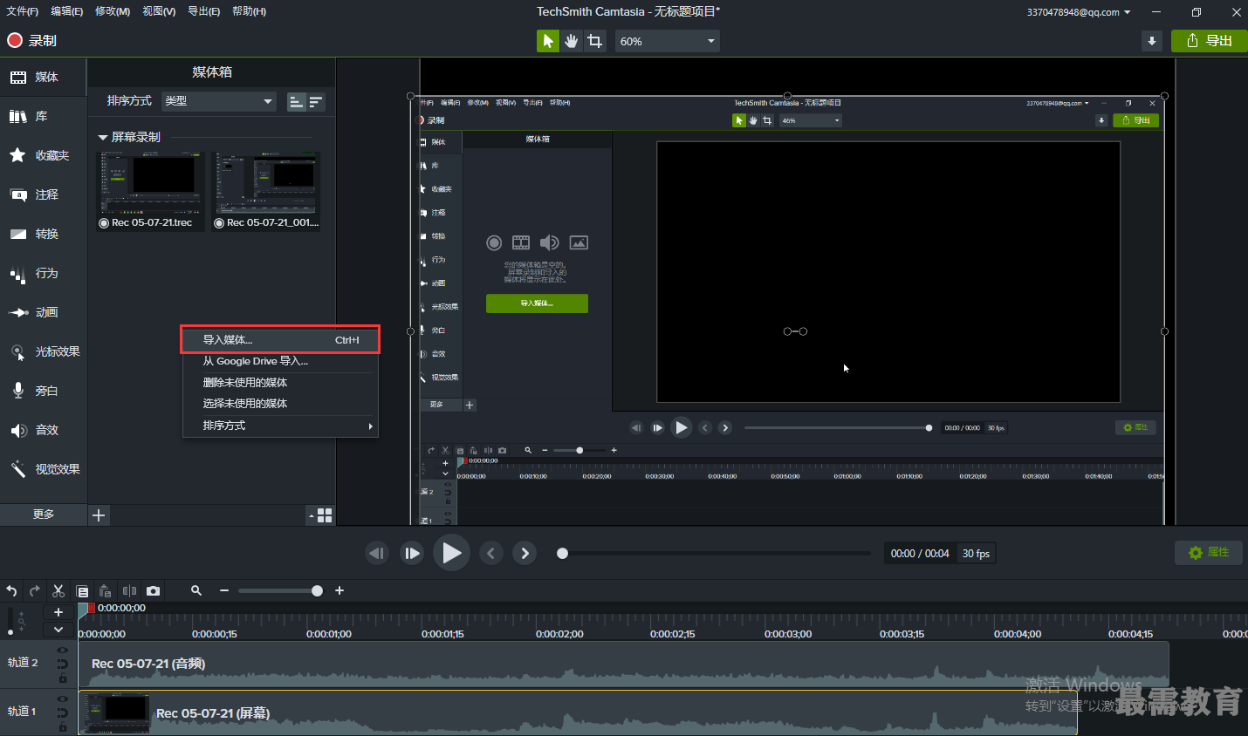
Task: Open the 视觉效果 Visual Effects tab
Action: pos(44,469)
